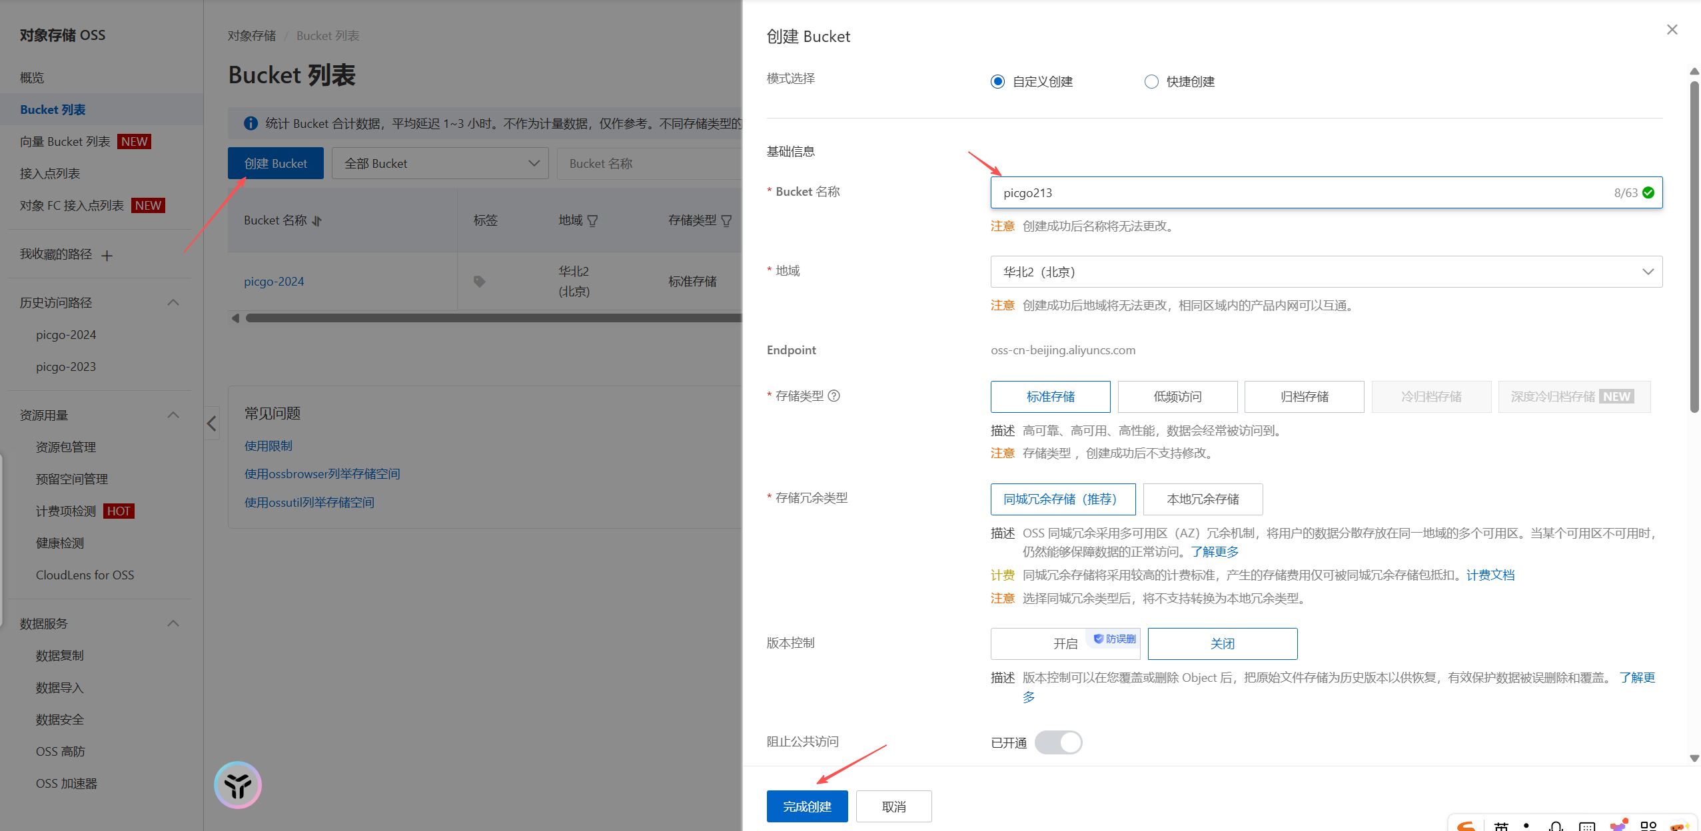Click the 完成创建 button
The height and width of the screenshot is (831, 1701).
(807, 806)
